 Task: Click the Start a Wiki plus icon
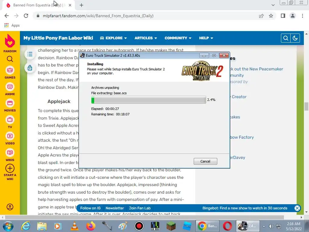(10, 169)
